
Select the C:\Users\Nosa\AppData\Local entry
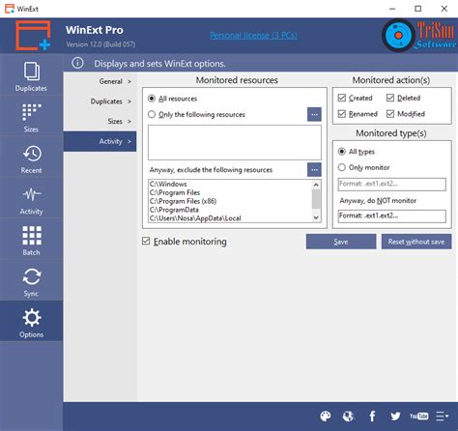pyautogui.click(x=195, y=218)
